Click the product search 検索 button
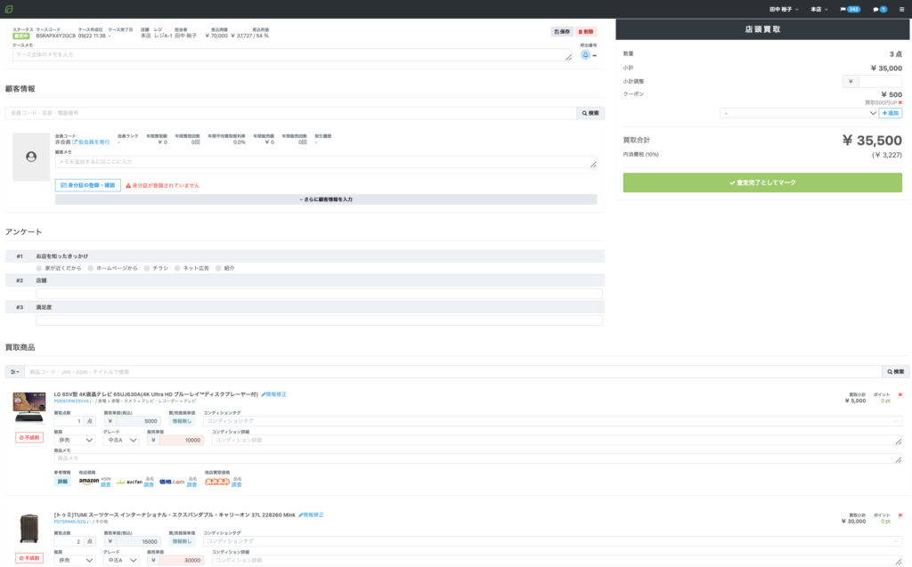 896,371
